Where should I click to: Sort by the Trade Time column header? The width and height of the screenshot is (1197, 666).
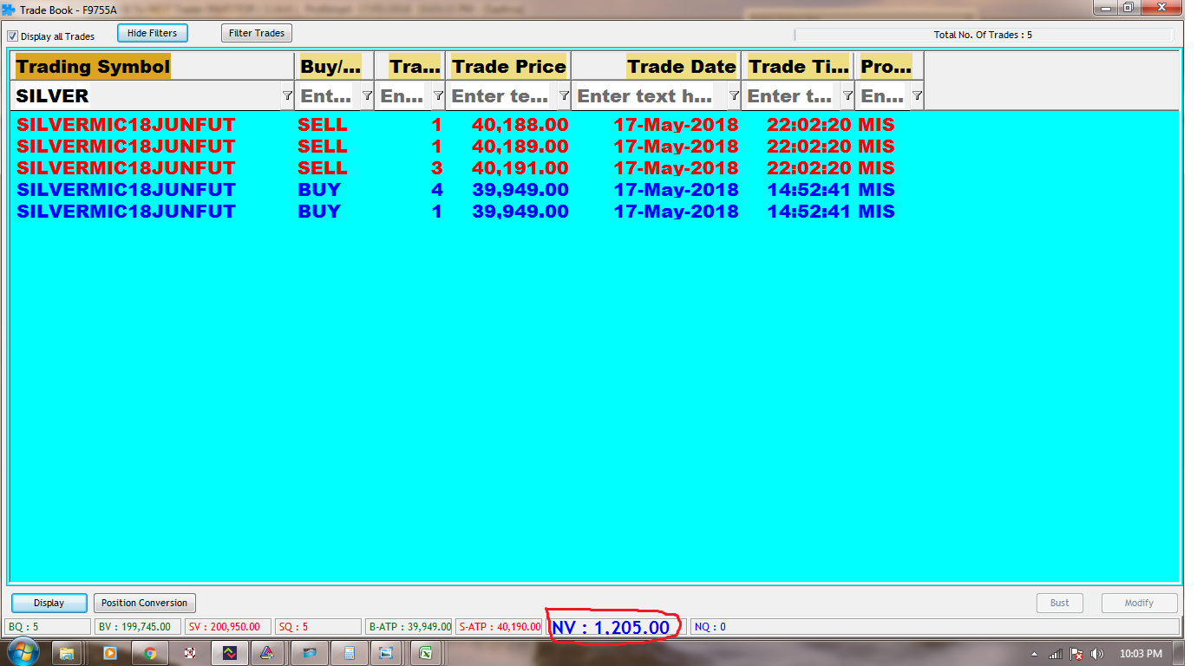pos(798,67)
